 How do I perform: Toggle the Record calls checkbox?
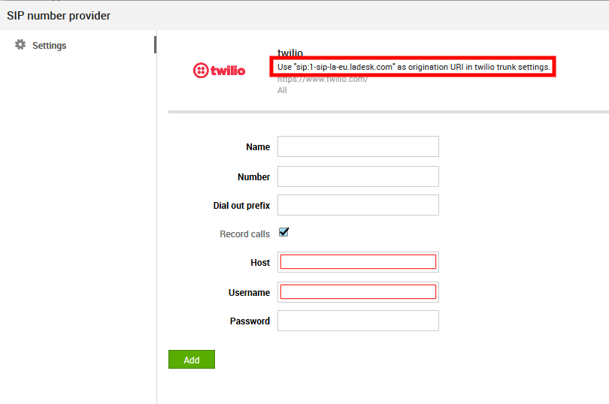(x=283, y=233)
